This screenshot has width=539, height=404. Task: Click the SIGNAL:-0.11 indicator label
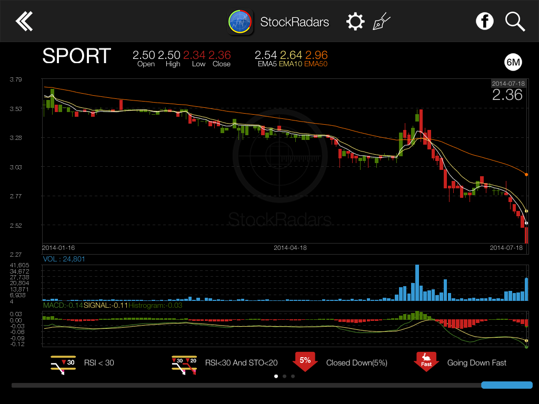[x=105, y=305]
